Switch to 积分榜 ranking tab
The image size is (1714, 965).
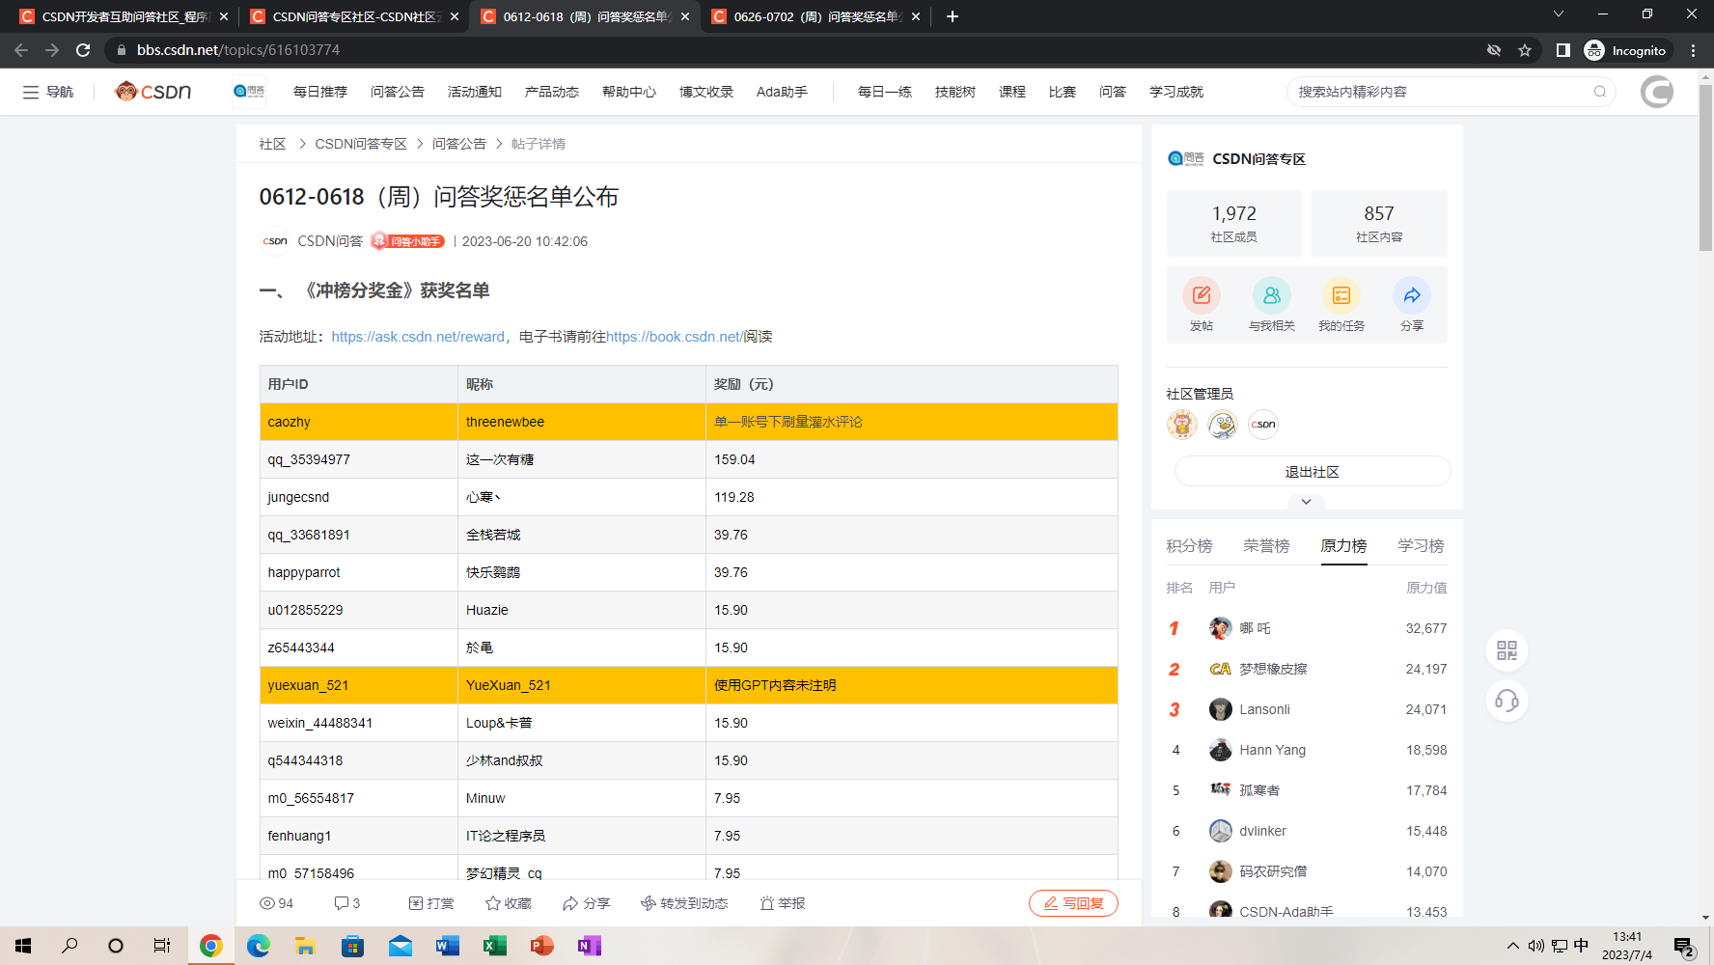pos(1189,546)
